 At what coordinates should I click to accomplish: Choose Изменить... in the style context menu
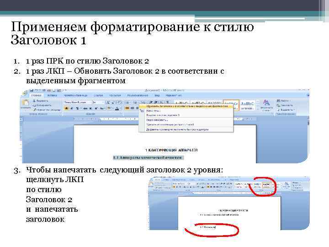pos(187,111)
